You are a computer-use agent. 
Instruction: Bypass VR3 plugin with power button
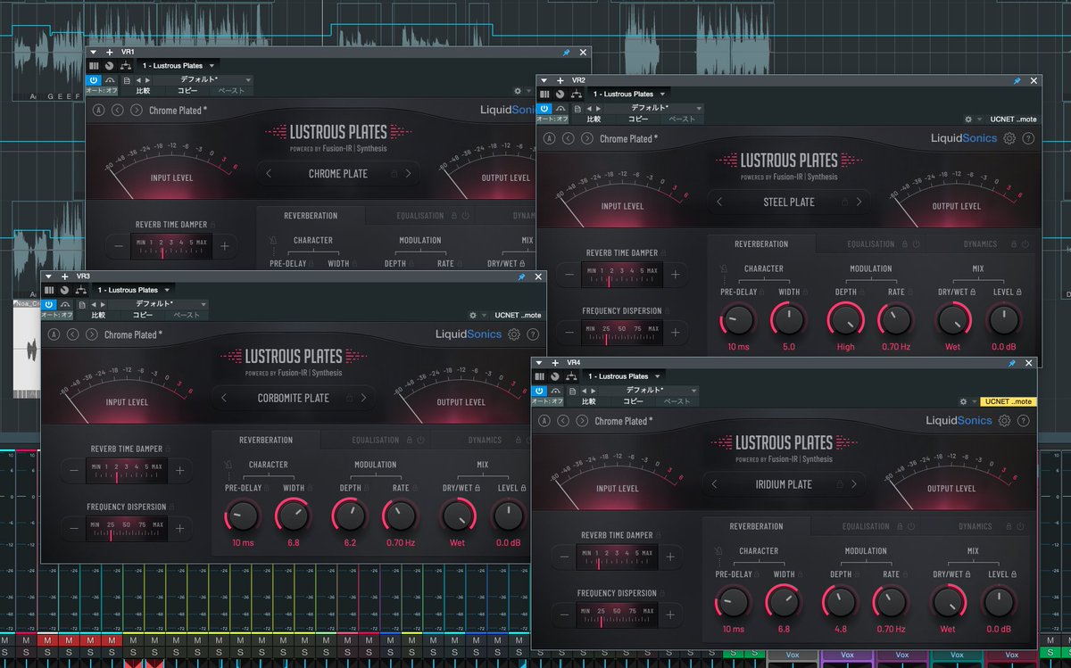[49, 304]
